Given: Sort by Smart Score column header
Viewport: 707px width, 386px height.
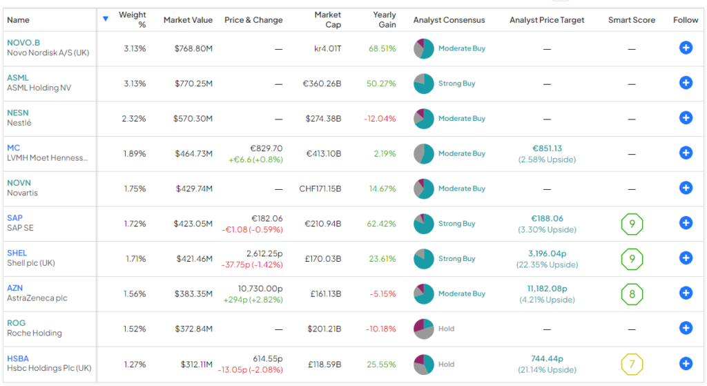Looking at the screenshot, I should (631, 20).
